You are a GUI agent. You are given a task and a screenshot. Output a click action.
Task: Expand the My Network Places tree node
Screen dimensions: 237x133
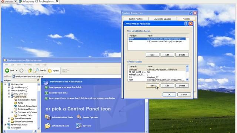point(6,125)
